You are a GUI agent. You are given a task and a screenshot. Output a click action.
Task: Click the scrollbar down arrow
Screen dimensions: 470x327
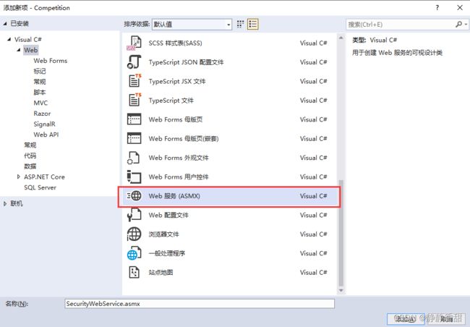tap(341, 290)
